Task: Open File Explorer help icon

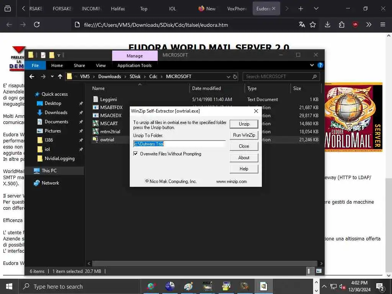Action: tap(320, 65)
